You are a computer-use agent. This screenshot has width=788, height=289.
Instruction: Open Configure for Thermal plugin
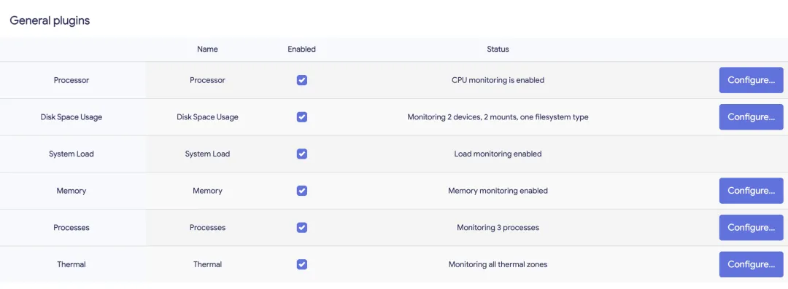(751, 264)
